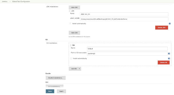Enable Install automatically for Git

click(x=71, y=59)
